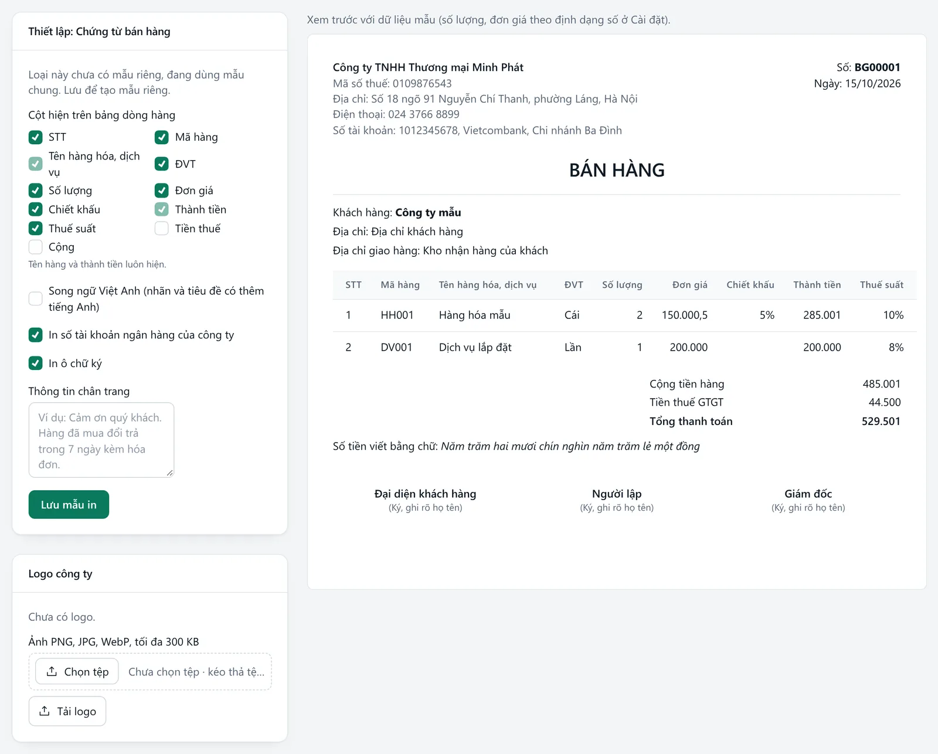Click the 150.000,5 unit price cell
This screenshot has width=938, height=754.
(685, 315)
